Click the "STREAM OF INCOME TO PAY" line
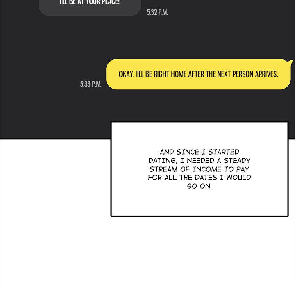The width and height of the screenshot is (295, 287). tap(200, 169)
